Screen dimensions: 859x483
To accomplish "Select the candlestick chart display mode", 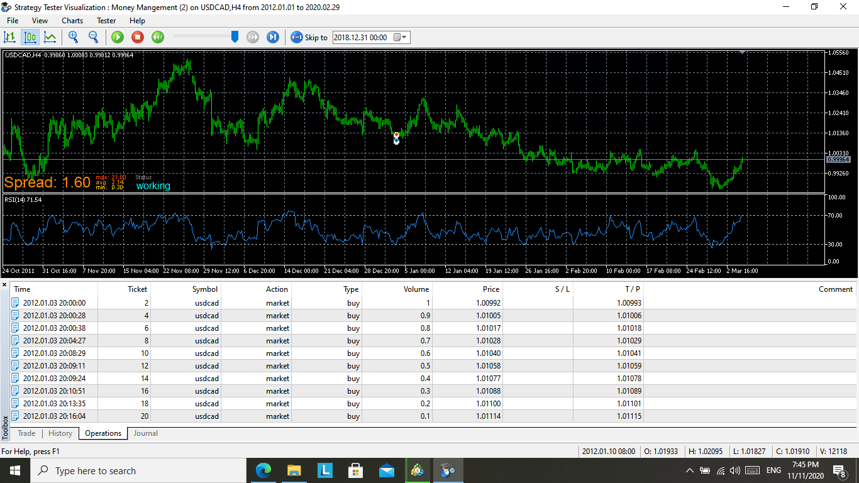I will coord(30,37).
